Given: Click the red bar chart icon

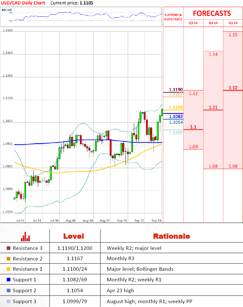Looking at the screenshot, I should pyautogui.click(x=25, y=236).
